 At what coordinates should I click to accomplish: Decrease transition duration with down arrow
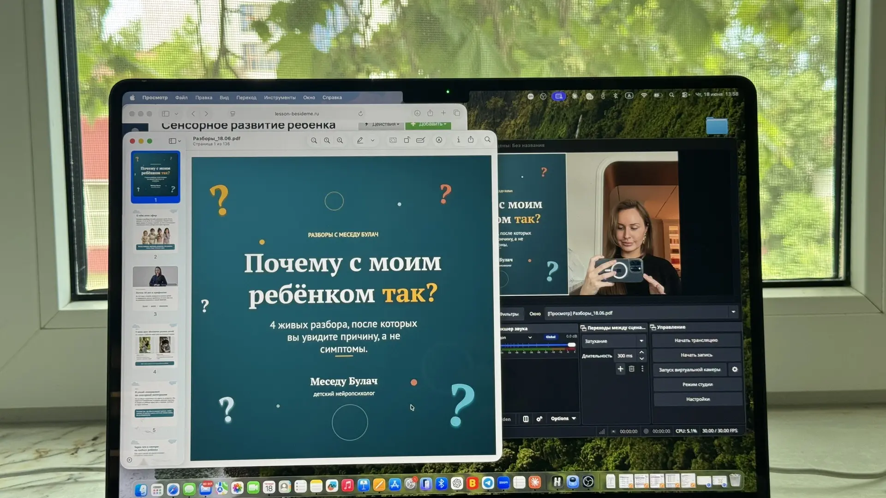point(641,359)
